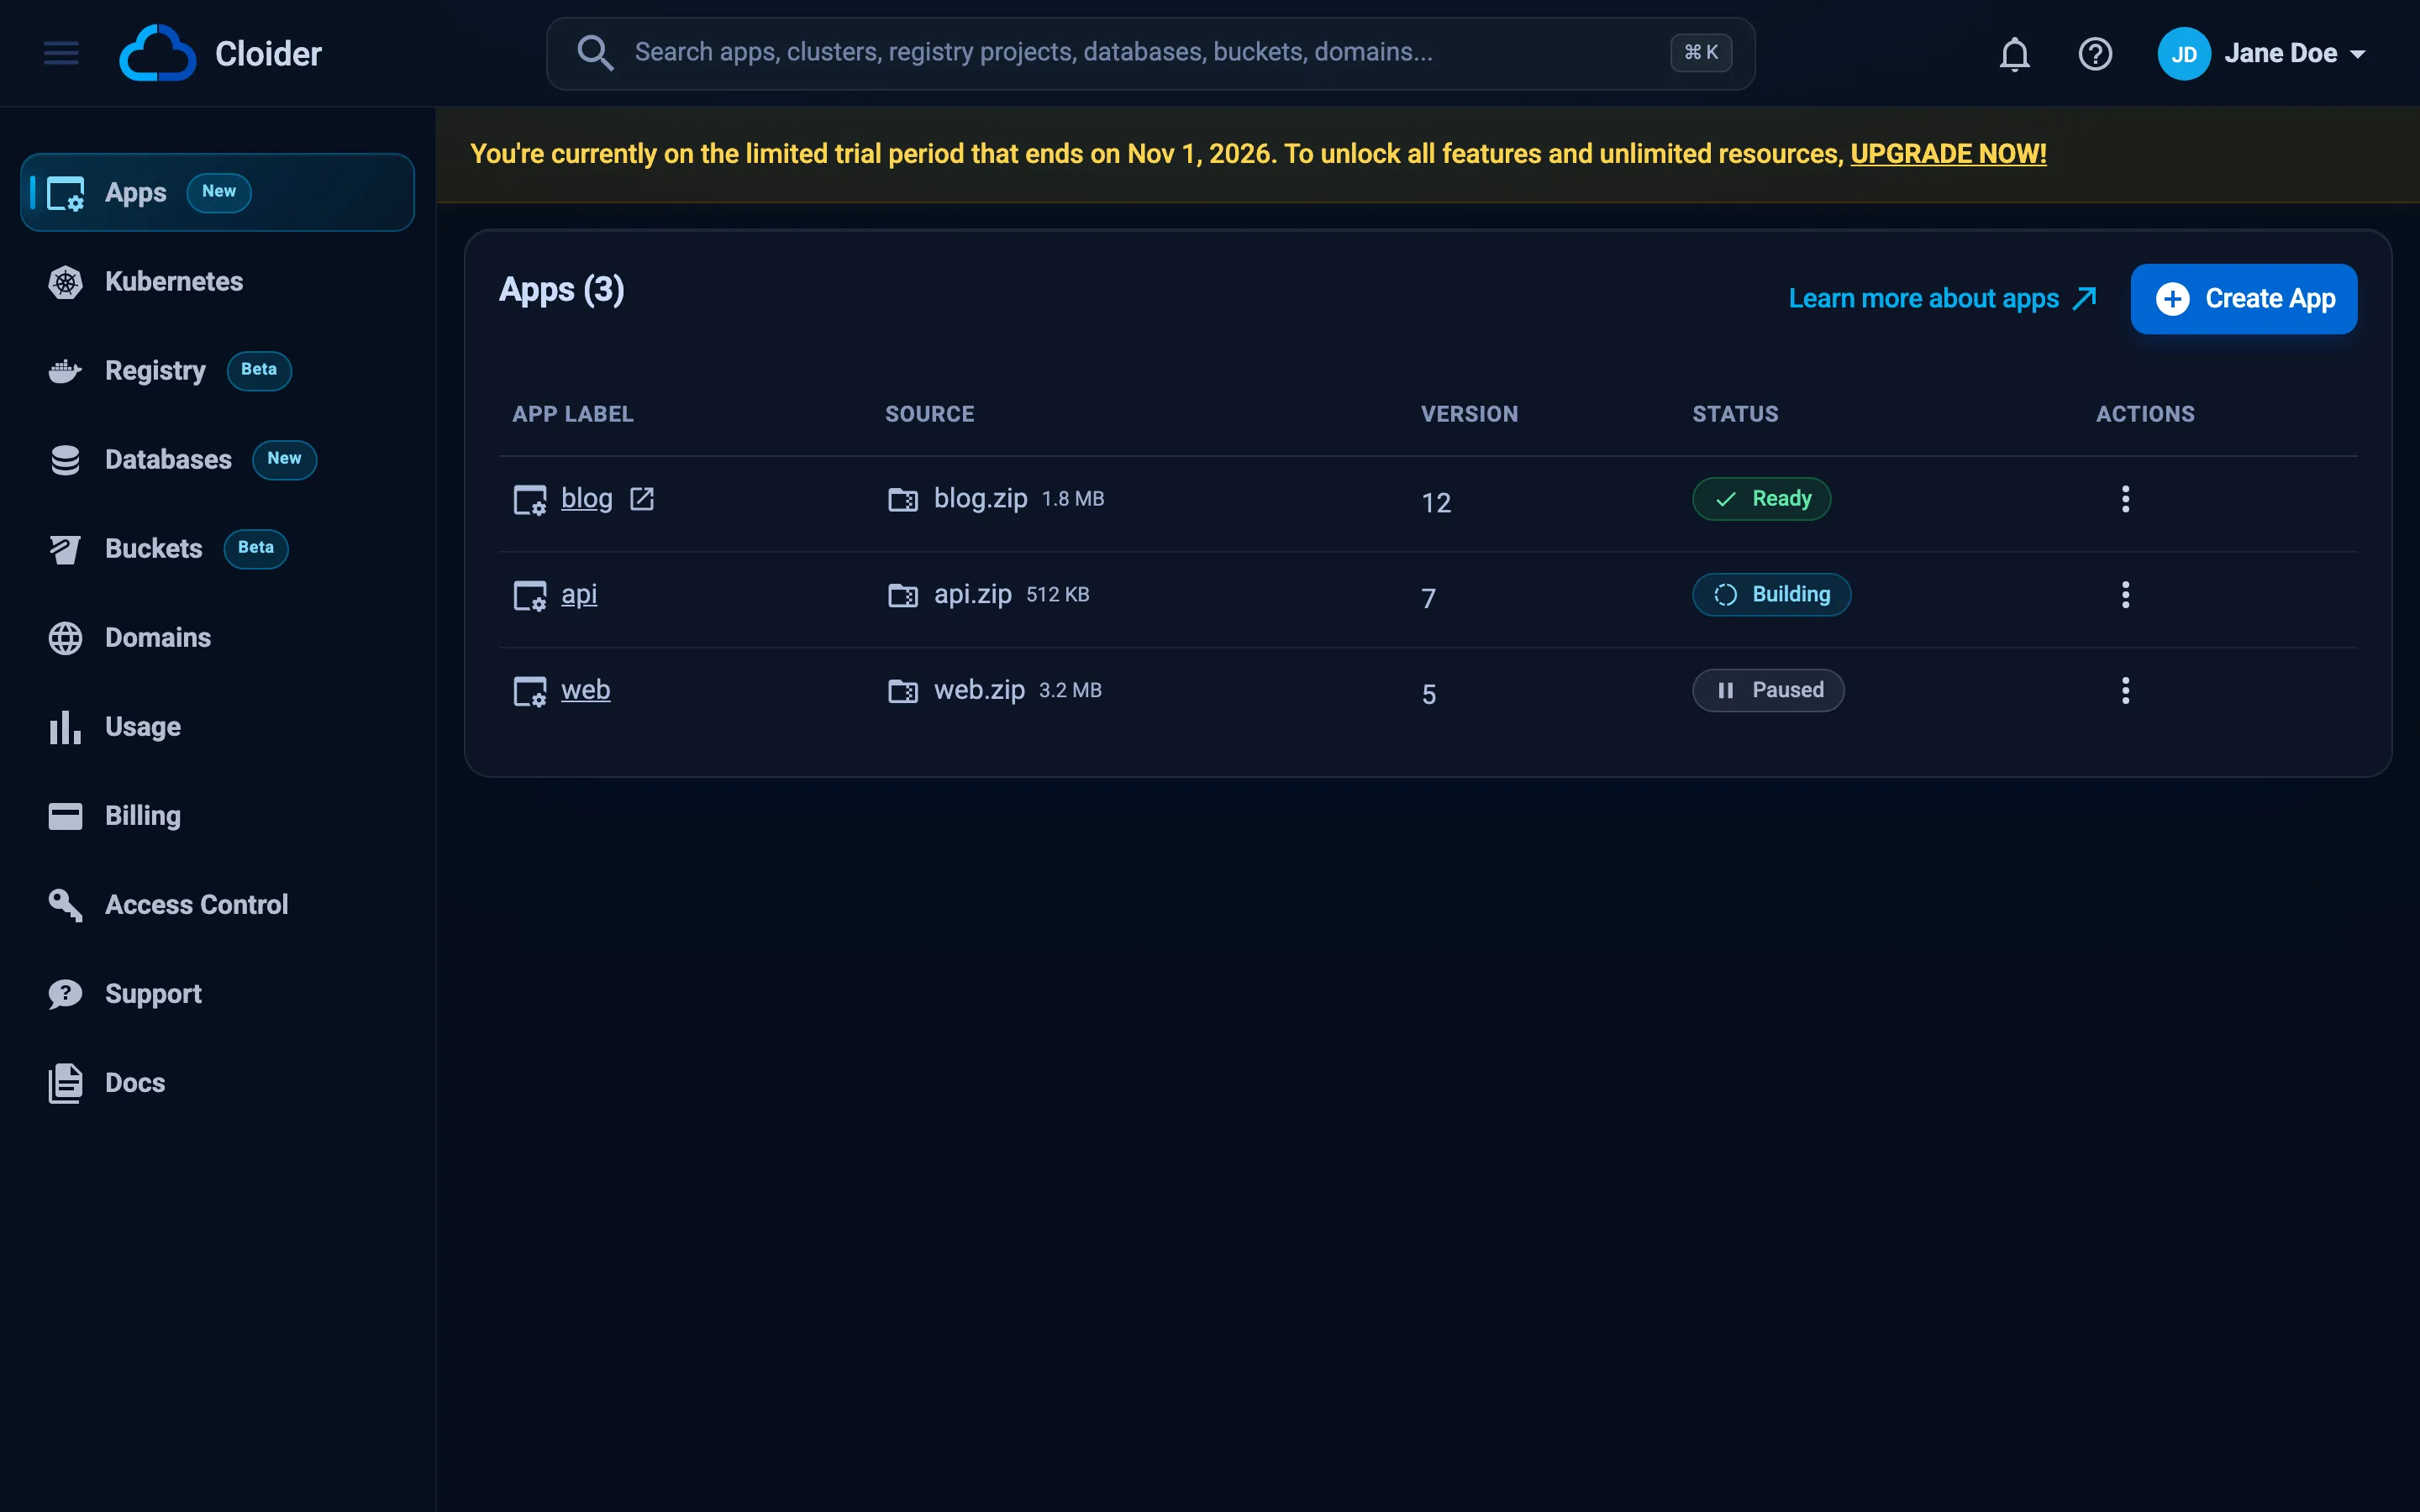Click the Building status badge
This screenshot has height=1512, width=2420.
1771,595
